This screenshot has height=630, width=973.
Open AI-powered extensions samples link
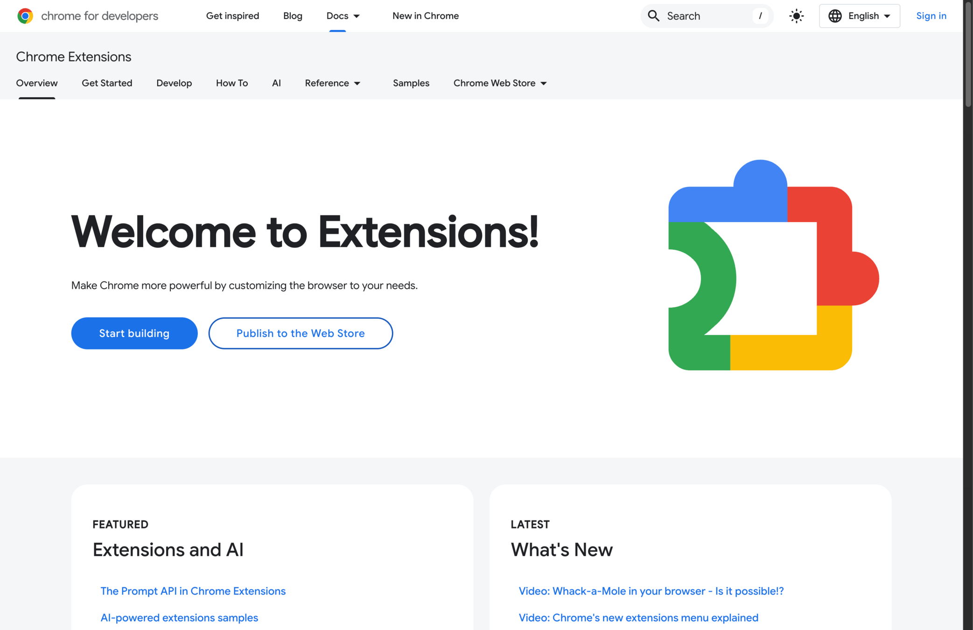click(179, 617)
